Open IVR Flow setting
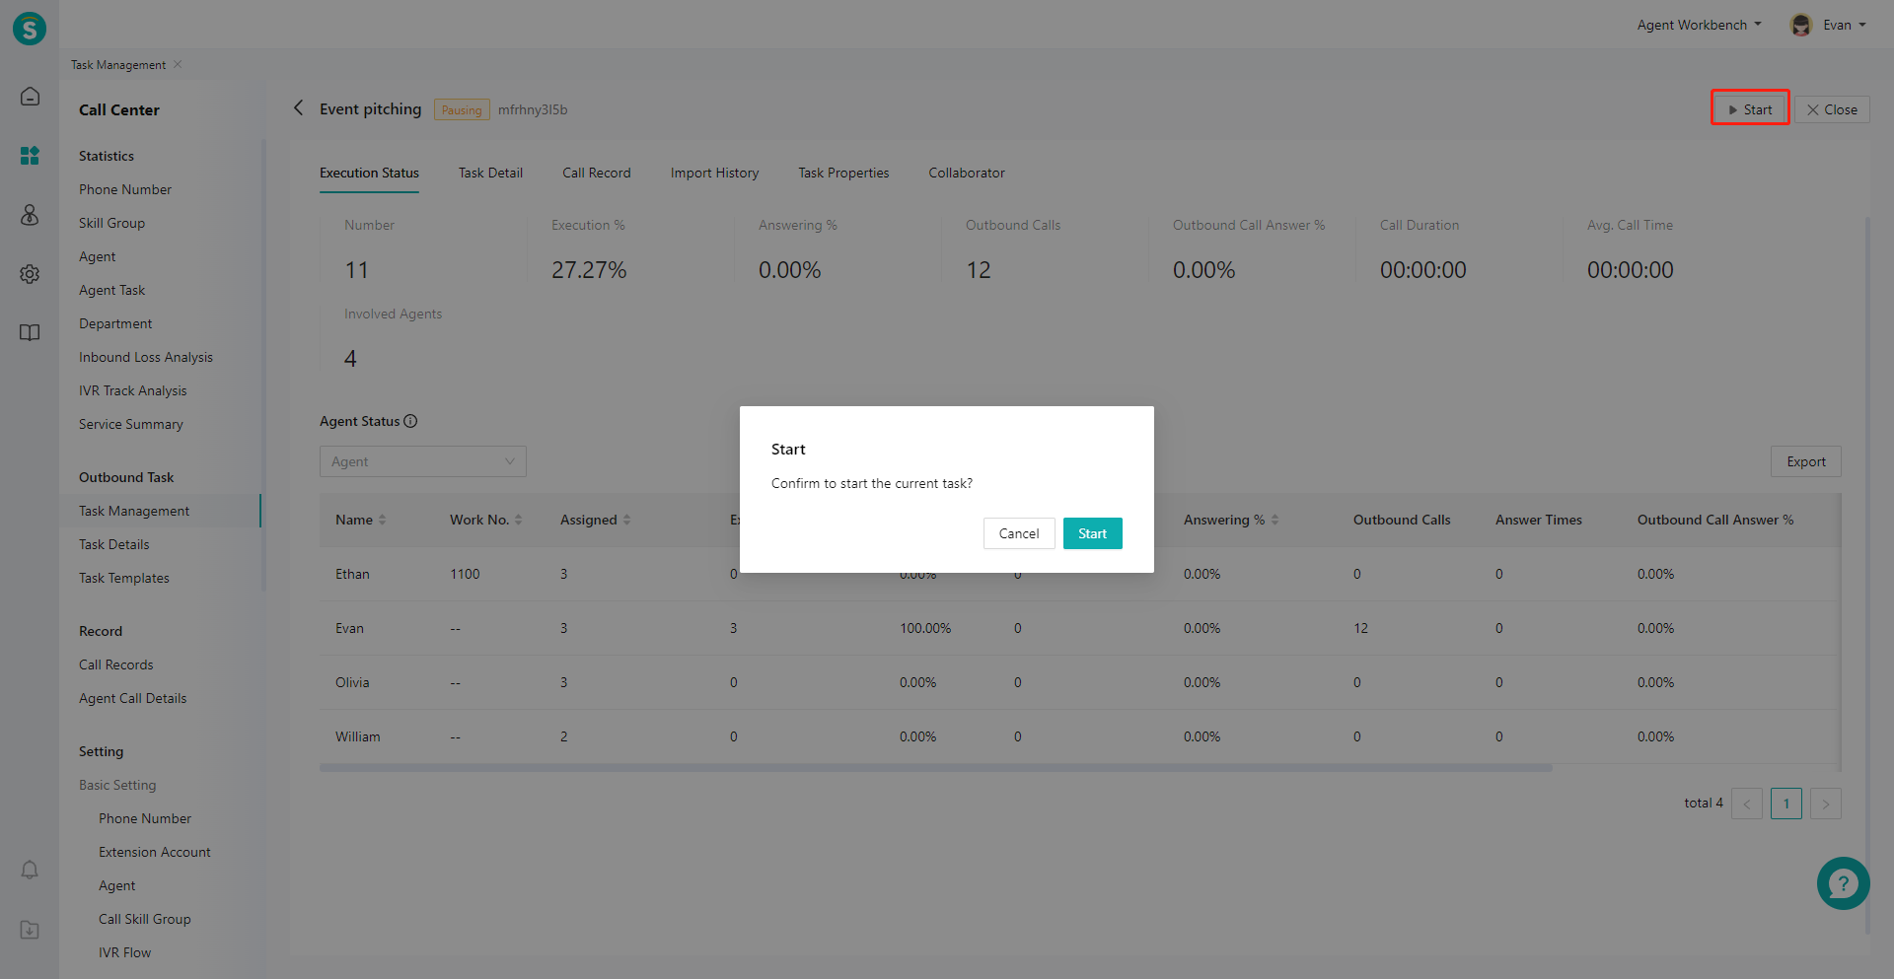The width and height of the screenshot is (1894, 979). click(x=124, y=952)
